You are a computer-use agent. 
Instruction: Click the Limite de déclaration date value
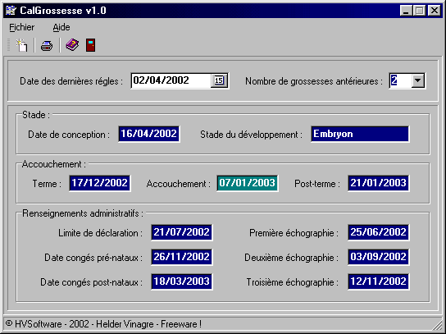(x=182, y=232)
